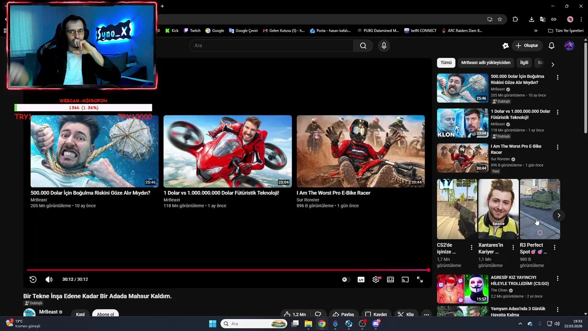Mute the video with the speaker icon

(x=49, y=280)
